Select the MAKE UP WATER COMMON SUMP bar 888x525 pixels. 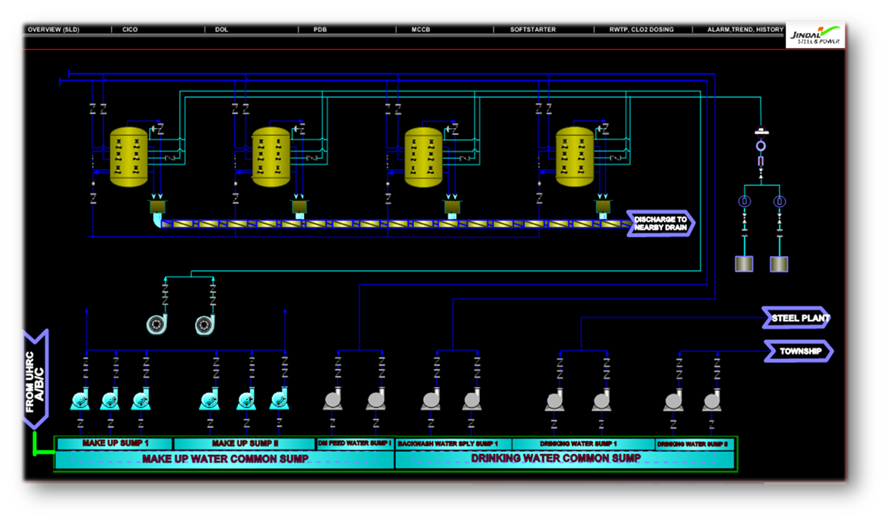[225, 459]
